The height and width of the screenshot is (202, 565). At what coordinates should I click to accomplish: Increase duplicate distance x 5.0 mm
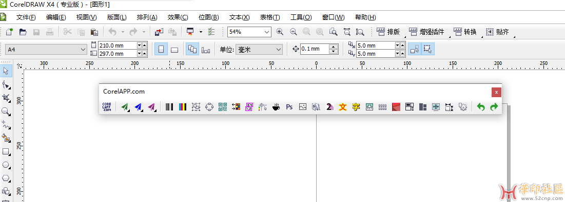pos(403,45)
